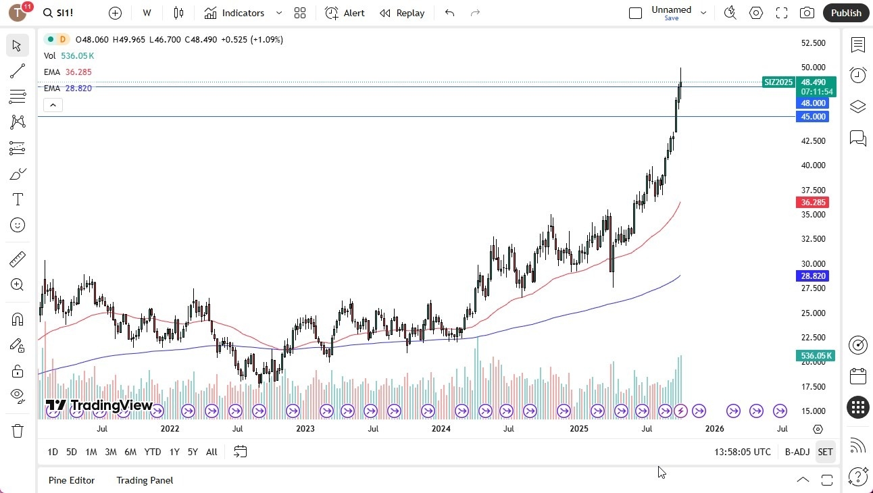This screenshot has height=493, width=873.
Task: Toggle lock all drawing tools
Action: click(18, 371)
